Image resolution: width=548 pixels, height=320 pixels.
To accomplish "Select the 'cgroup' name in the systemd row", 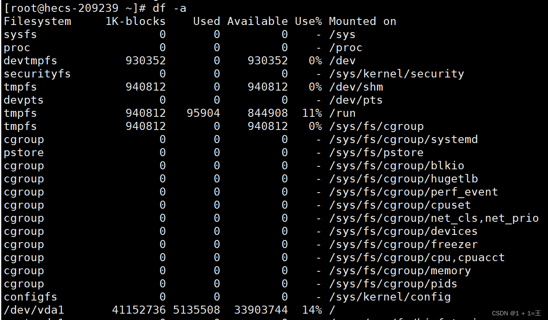I will (24, 139).
